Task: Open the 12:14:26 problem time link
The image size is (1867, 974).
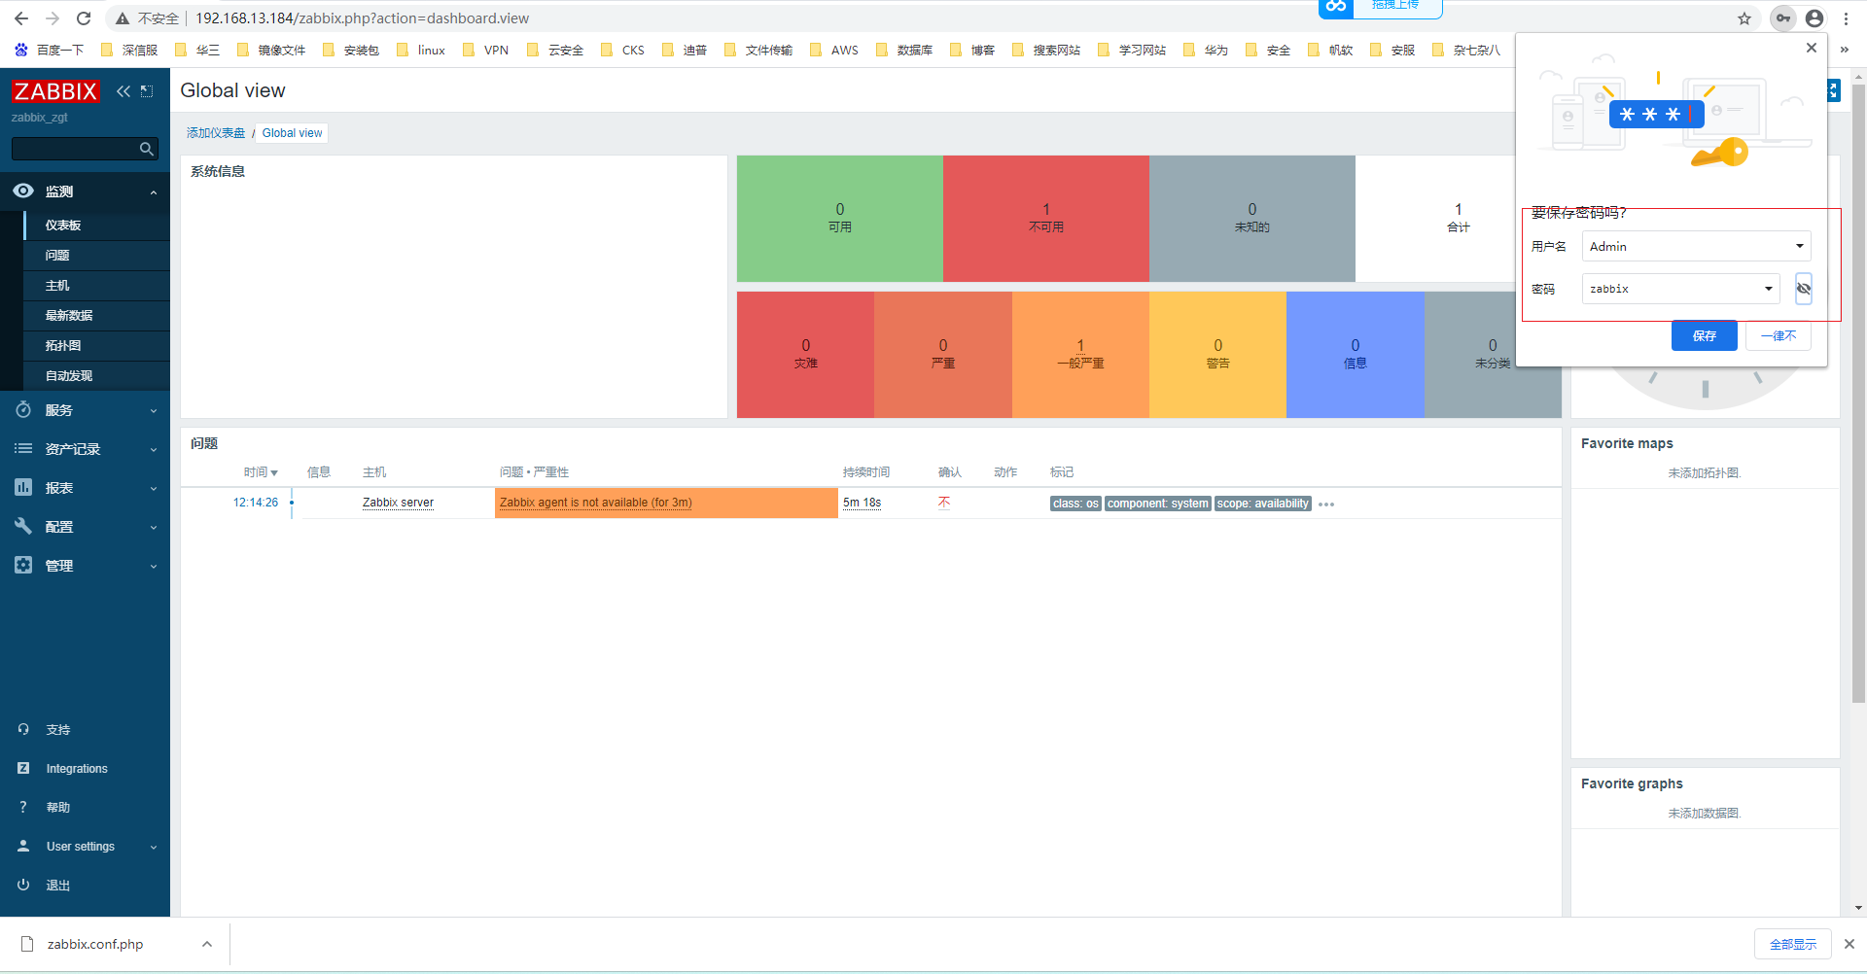Action: click(x=256, y=503)
